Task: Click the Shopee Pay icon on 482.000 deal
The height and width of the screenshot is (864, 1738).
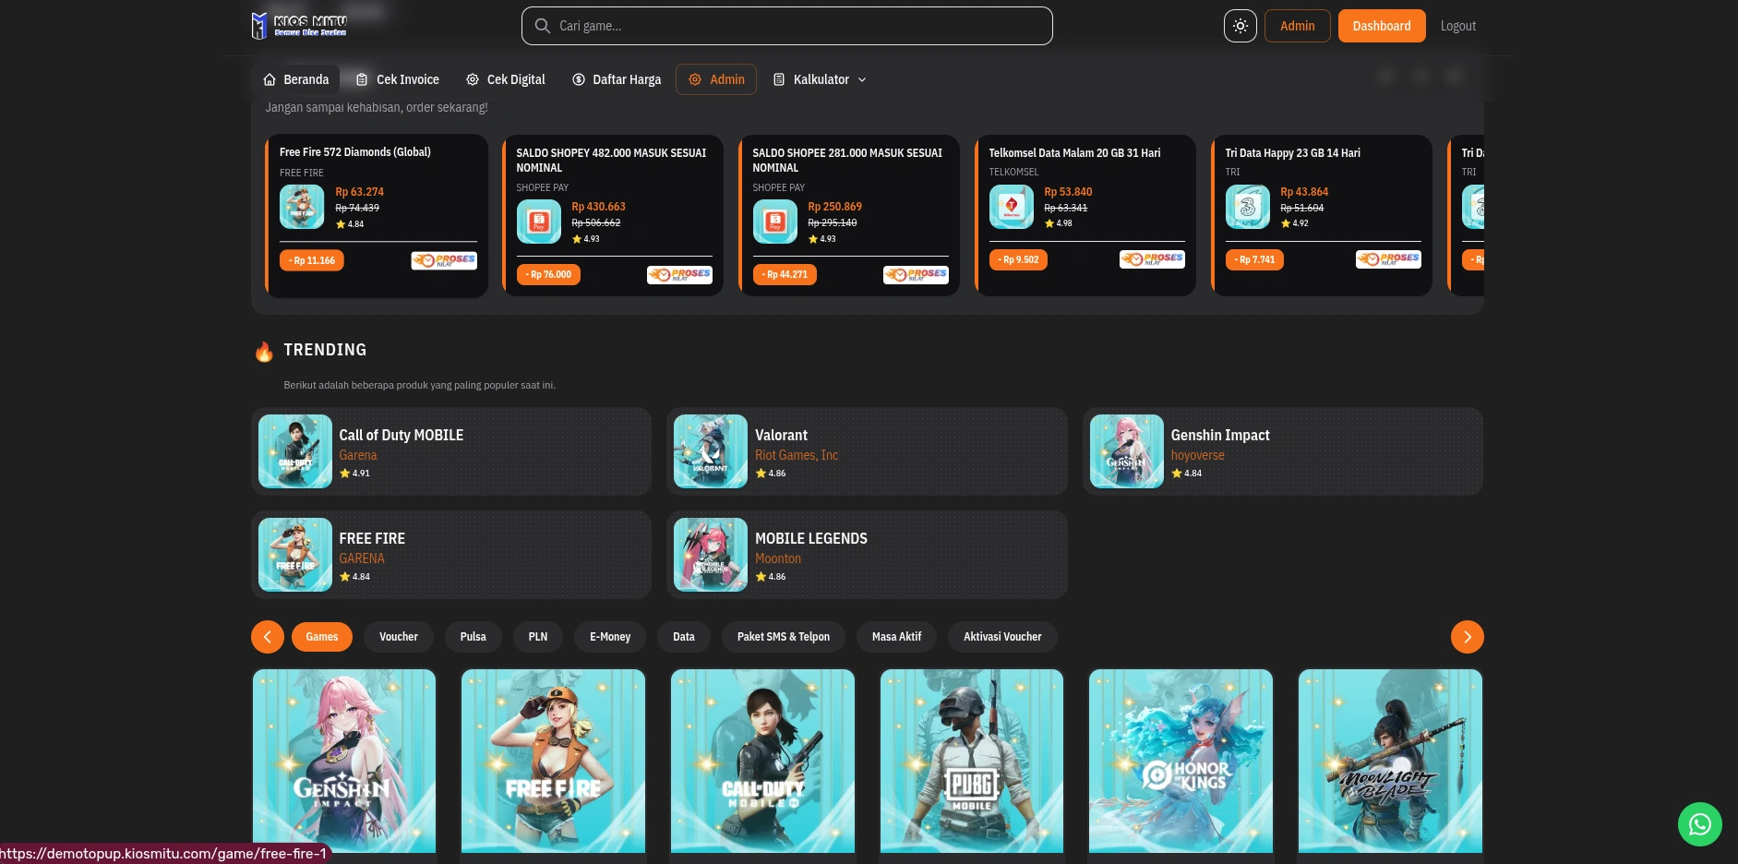Action: (x=538, y=222)
